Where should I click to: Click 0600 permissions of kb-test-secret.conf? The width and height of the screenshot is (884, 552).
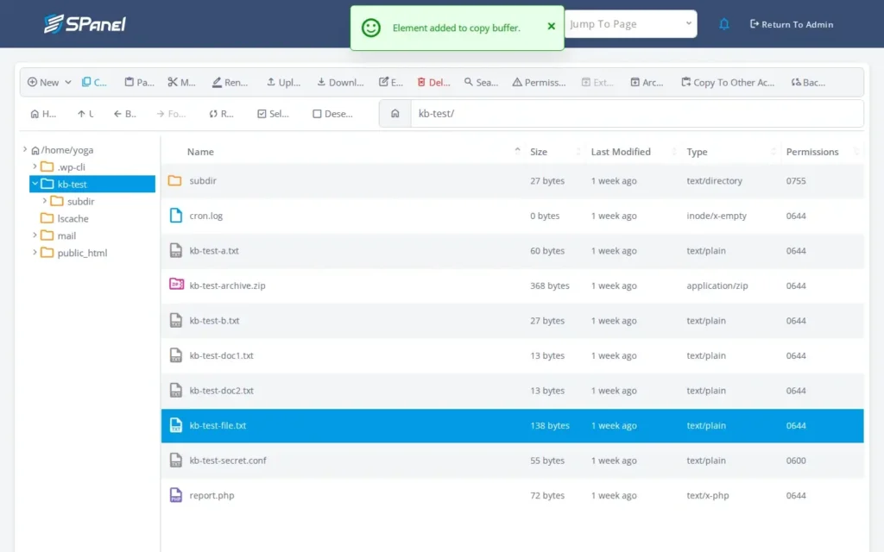[x=796, y=461]
